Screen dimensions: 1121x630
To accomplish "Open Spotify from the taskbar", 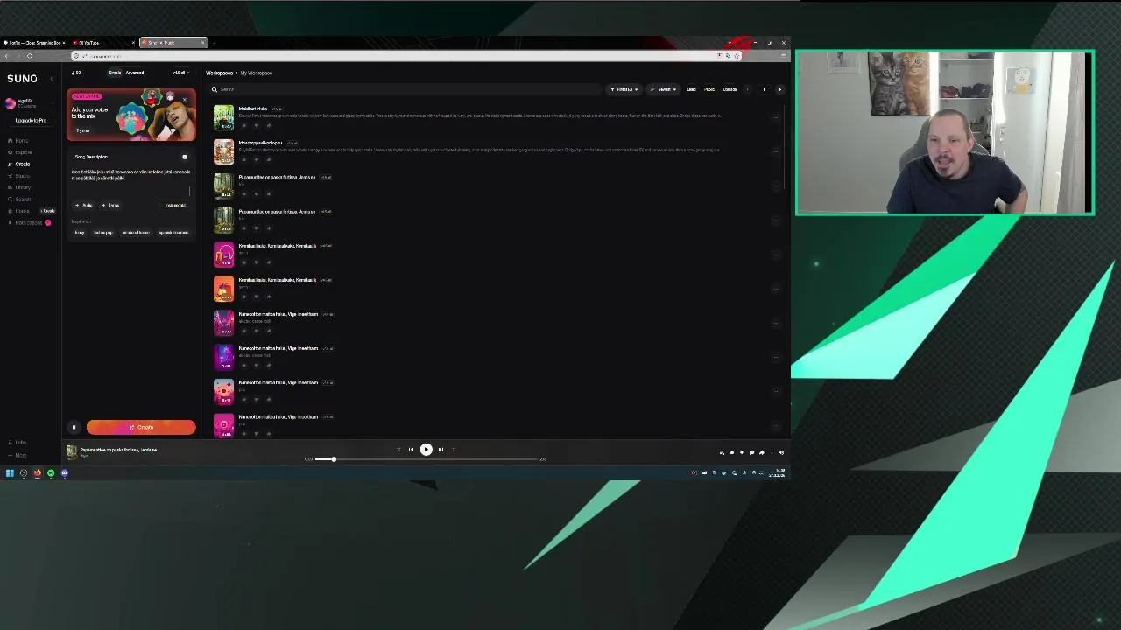I will point(51,473).
